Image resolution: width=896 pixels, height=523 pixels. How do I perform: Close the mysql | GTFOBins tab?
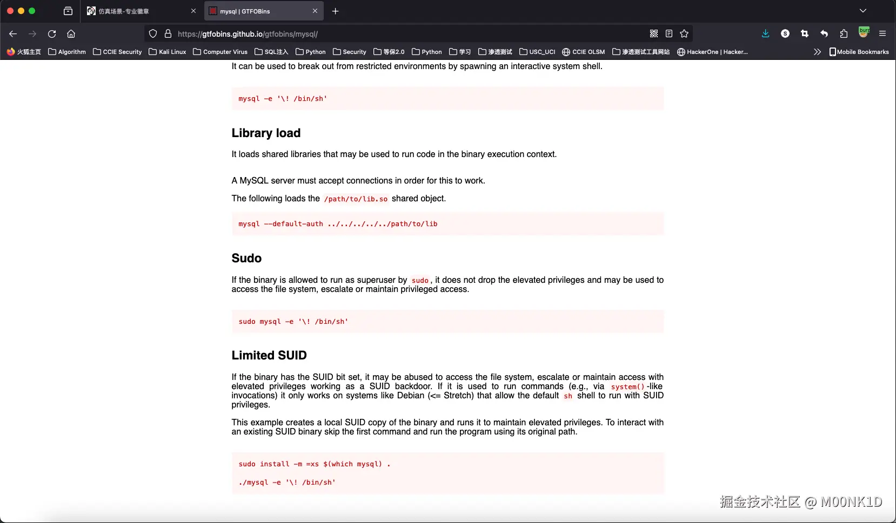(315, 11)
